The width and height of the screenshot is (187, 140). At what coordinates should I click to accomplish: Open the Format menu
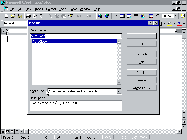[x=51, y=9]
